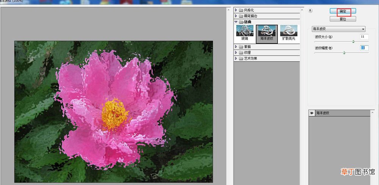Click the 画笔描边 folder icon
The image size is (379, 185).
point(241,16)
